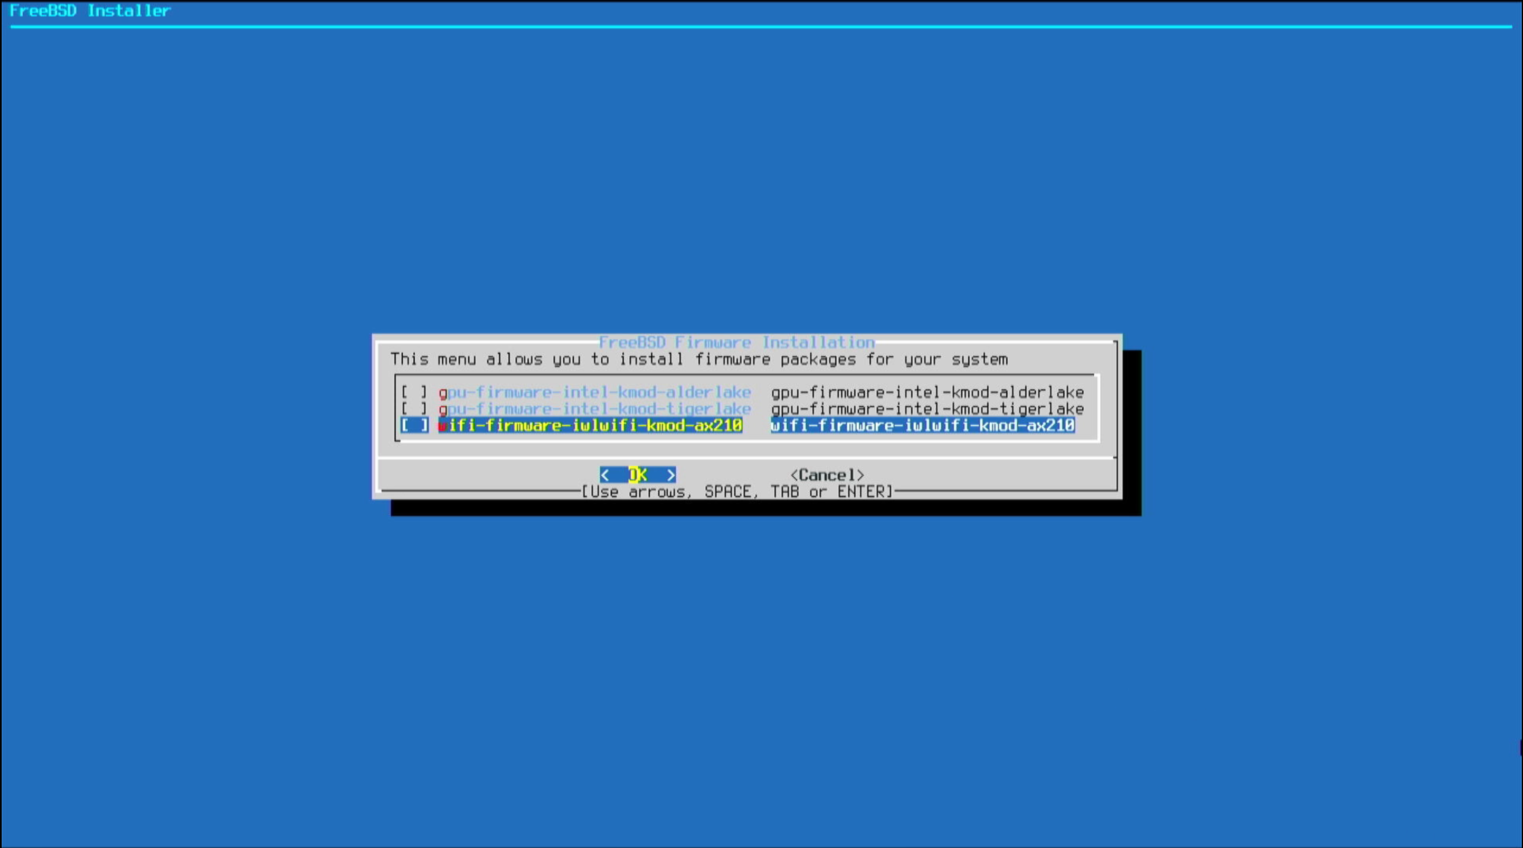
Task: Enable the wifi-firmware-iwlwifi-kmod-ax210 checkbox
Action: 414,425
